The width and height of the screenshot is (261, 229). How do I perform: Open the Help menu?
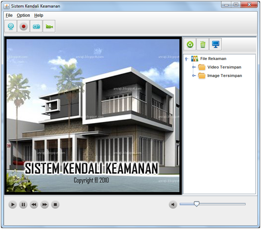point(39,15)
